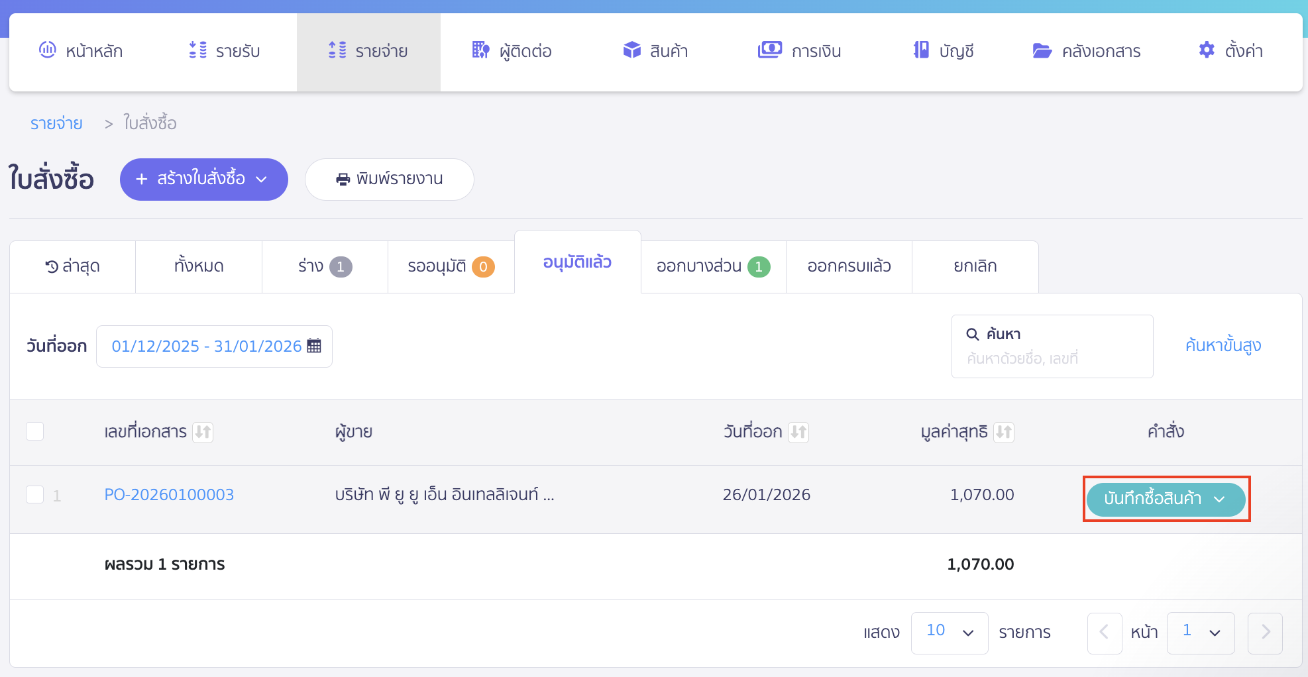Click the การเงิน money icon
Viewport: 1308px width, 677px height.
[769, 50]
